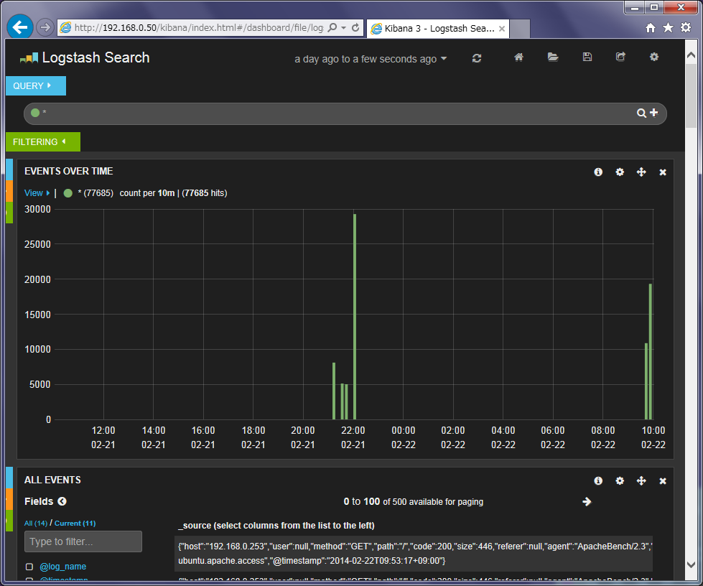
Task: Open the browser Favorites star
Action: tap(668, 28)
